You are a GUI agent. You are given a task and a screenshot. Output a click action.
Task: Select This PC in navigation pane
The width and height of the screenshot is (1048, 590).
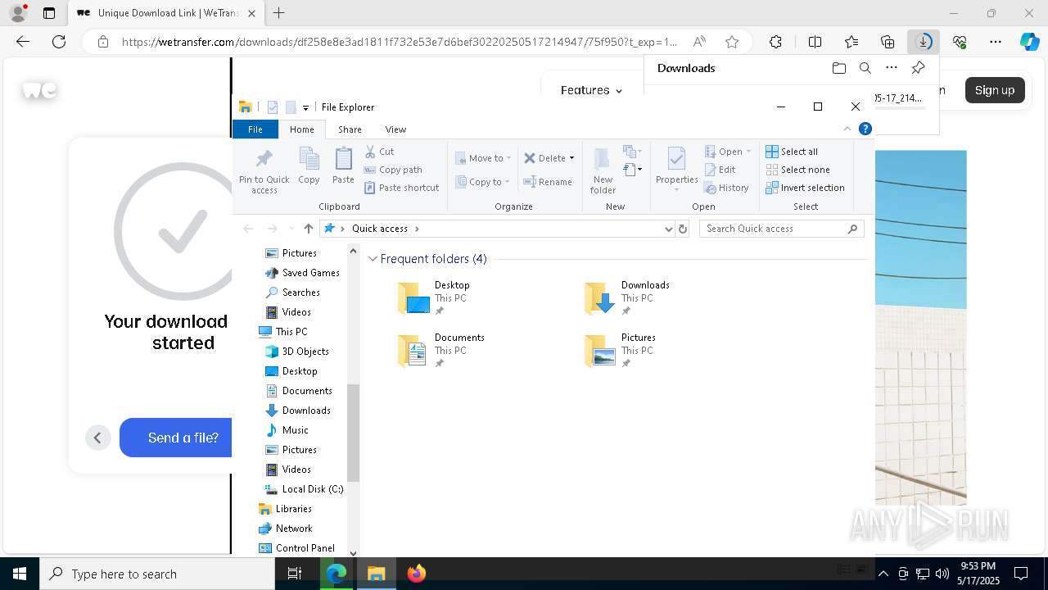pos(283,332)
